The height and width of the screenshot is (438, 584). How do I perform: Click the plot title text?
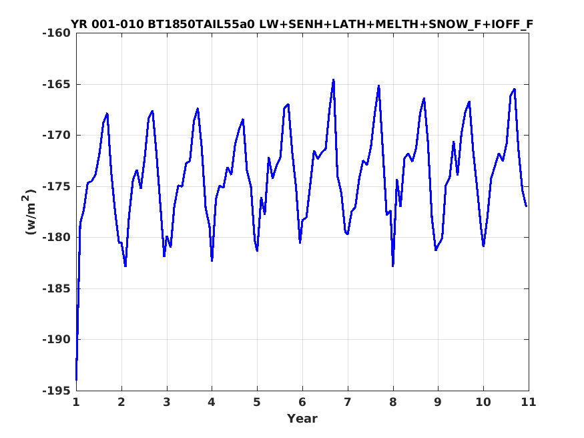pyautogui.click(x=302, y=24)
